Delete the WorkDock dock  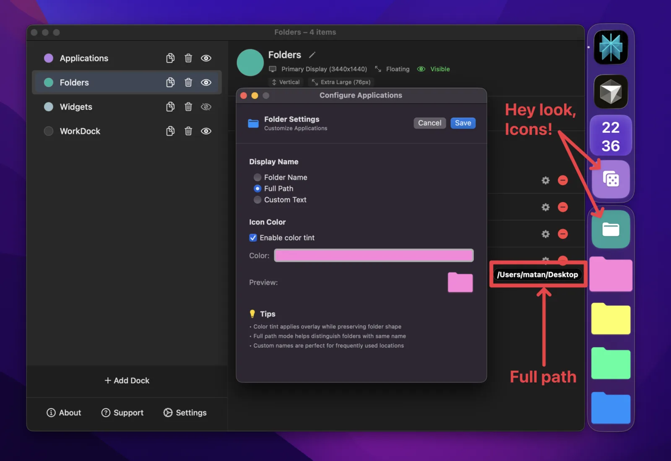point(188,131)
